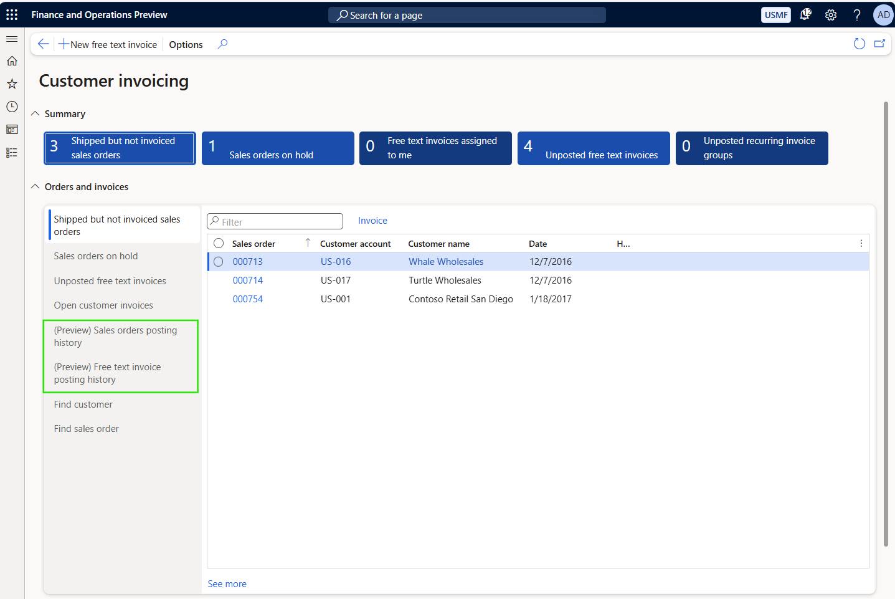Select Sales orders on hold tab
The width and height of the screenshot is (895, 599).
click(122, 256)
